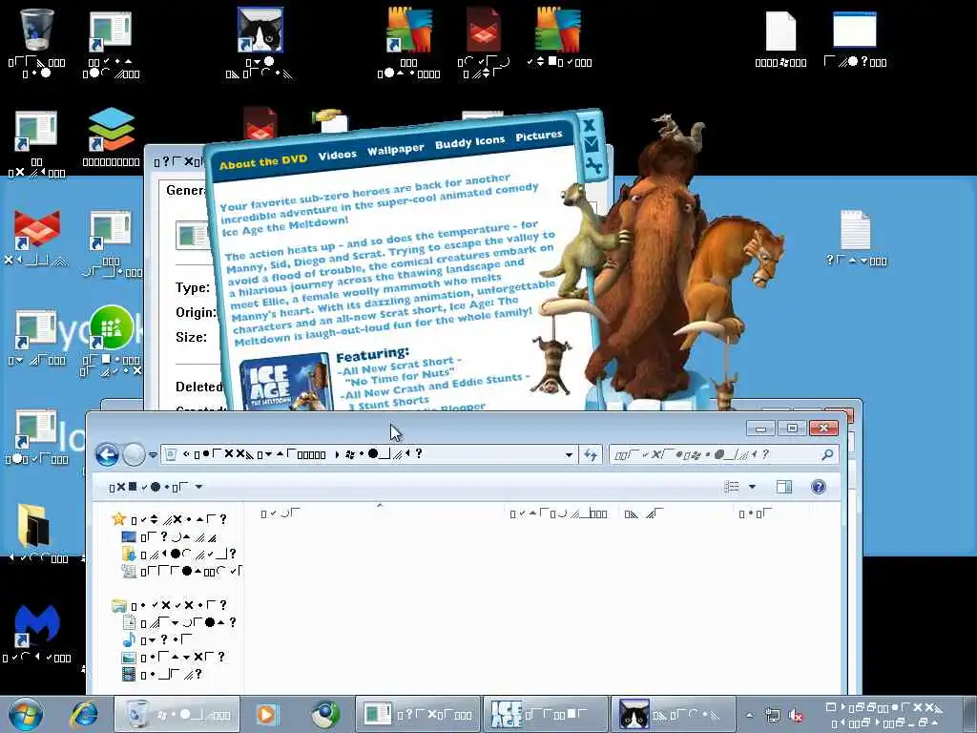This screenshot has height=733, width=977.
Task: Open the Organize toolbar dropdown in Explorer
Action: tap(156, 487)
